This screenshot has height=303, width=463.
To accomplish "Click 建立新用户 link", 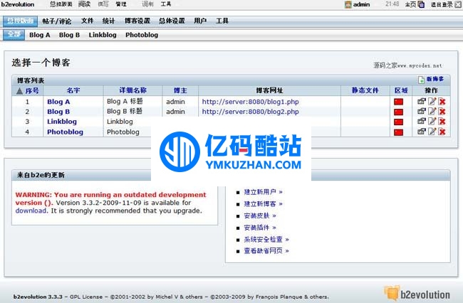I will click(263, 192).
